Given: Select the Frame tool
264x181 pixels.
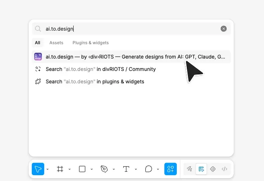Looking at the screenshot, I should [x=60, y=169].
